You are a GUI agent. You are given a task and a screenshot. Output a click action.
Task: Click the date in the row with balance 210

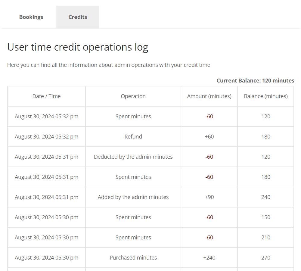point(46,237)
